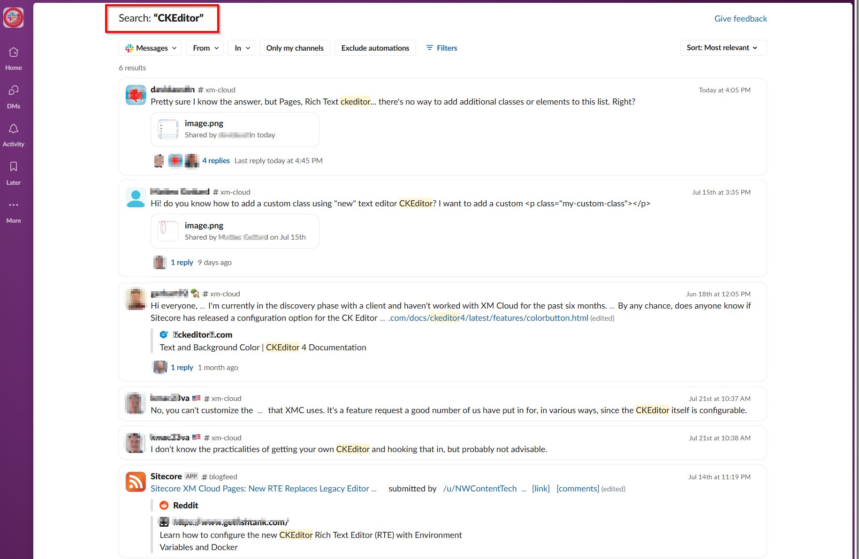
Task: Open the Later bookmark icon
Action: coord(14,167)
